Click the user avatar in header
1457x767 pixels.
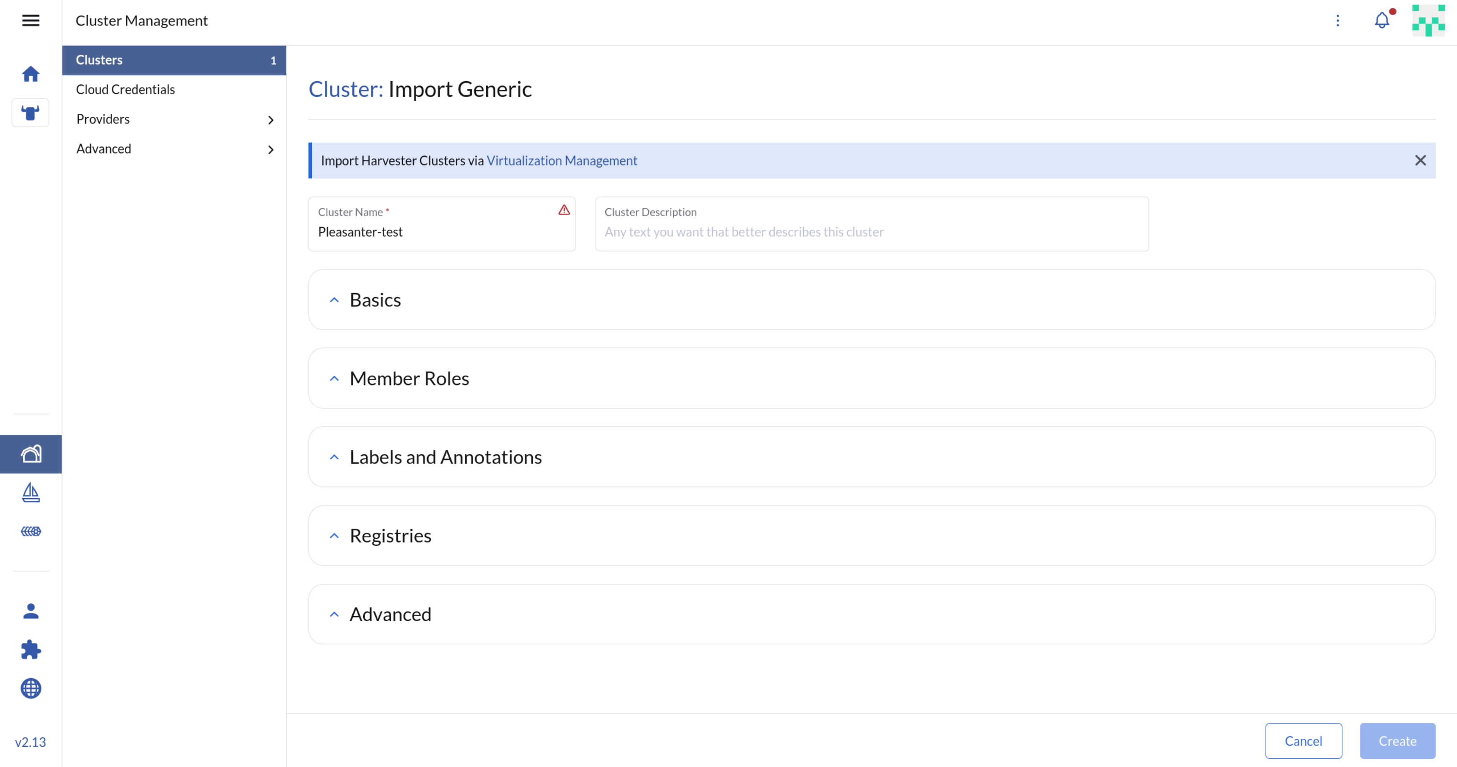coord(1428,21)
